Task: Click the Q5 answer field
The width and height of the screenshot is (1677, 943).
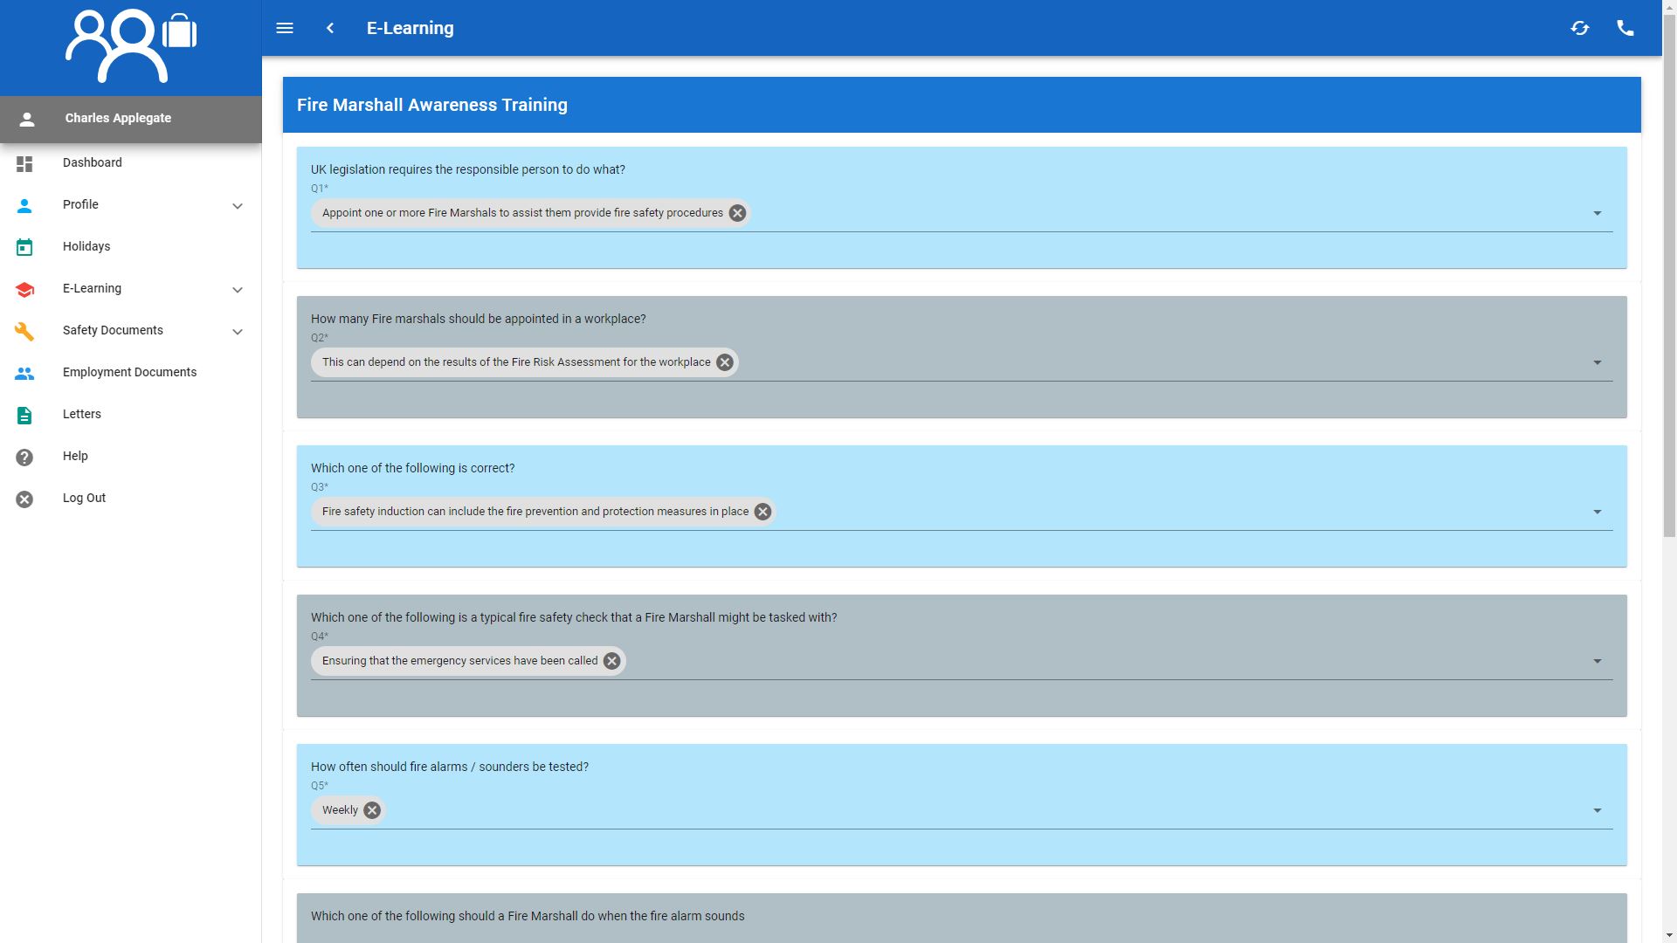Action: click(962, 810)
